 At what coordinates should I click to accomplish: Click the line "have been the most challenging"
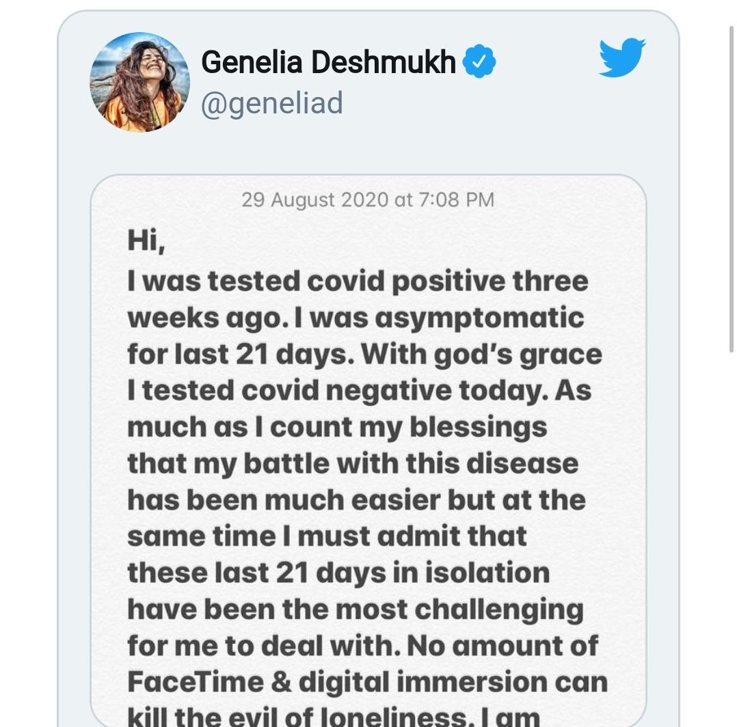(356, 609)
